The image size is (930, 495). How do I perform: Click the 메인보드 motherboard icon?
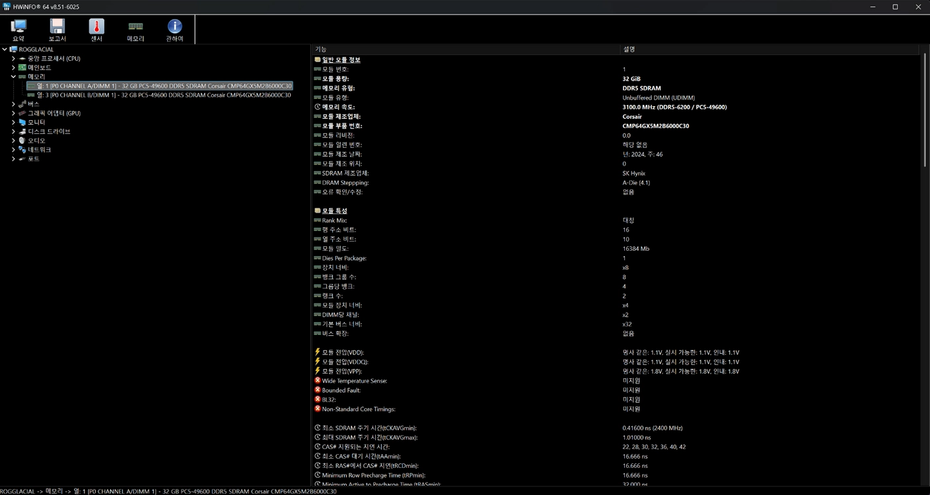[22, 68]
